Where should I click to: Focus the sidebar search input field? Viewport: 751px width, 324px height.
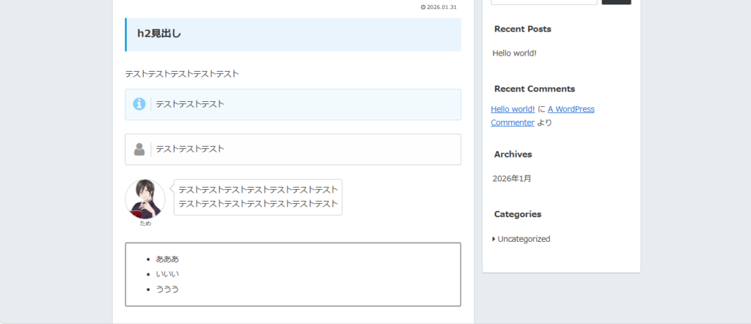click(543, 1)
